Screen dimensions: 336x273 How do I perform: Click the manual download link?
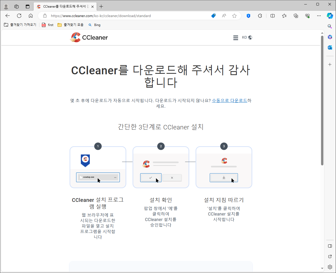tap(230, 101)
